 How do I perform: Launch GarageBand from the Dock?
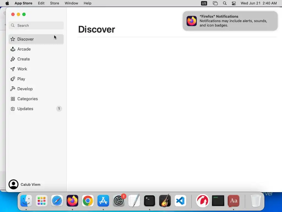point(165,201)
